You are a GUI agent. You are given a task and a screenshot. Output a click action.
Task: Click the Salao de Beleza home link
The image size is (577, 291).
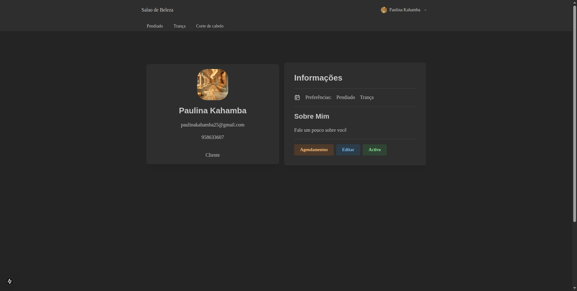157,10
